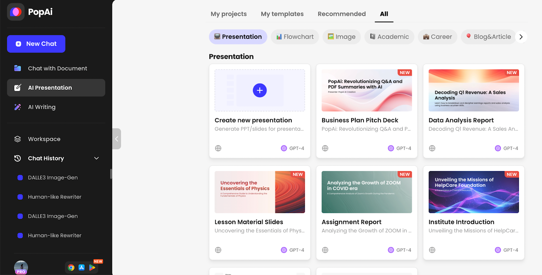Click GPT-4 badge on Create new presentation card
The height and width of the screenshot is (275, 542).
[293, 148]
